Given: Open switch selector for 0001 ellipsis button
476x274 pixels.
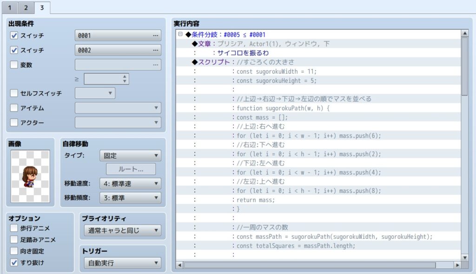Looking at the screenshot, I should [x=155, y=35].
